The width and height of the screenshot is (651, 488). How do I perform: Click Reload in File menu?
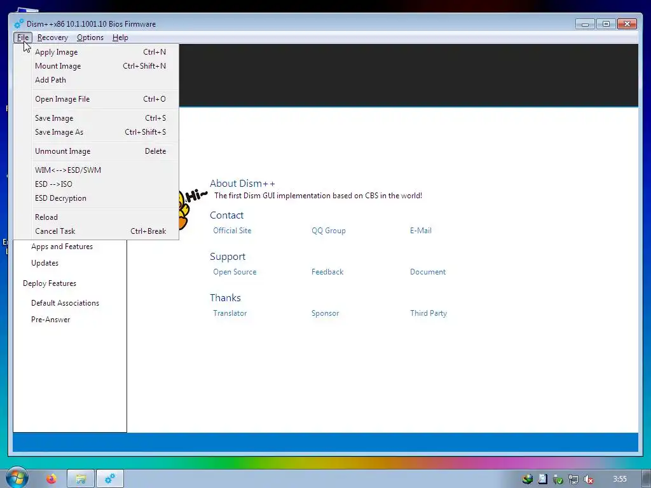click(x=100, y=217)
